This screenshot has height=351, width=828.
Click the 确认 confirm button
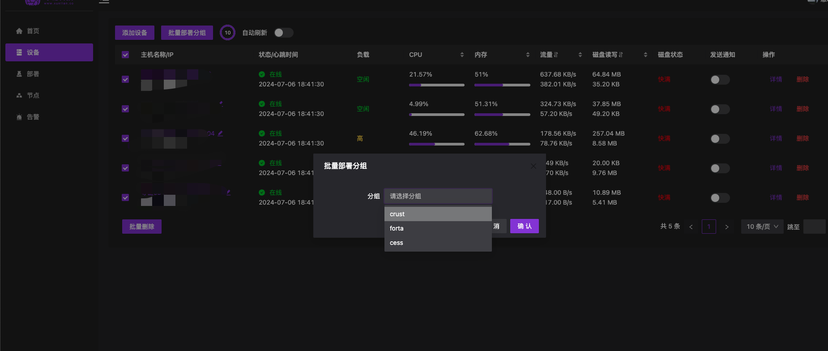[x=524, y=226]
